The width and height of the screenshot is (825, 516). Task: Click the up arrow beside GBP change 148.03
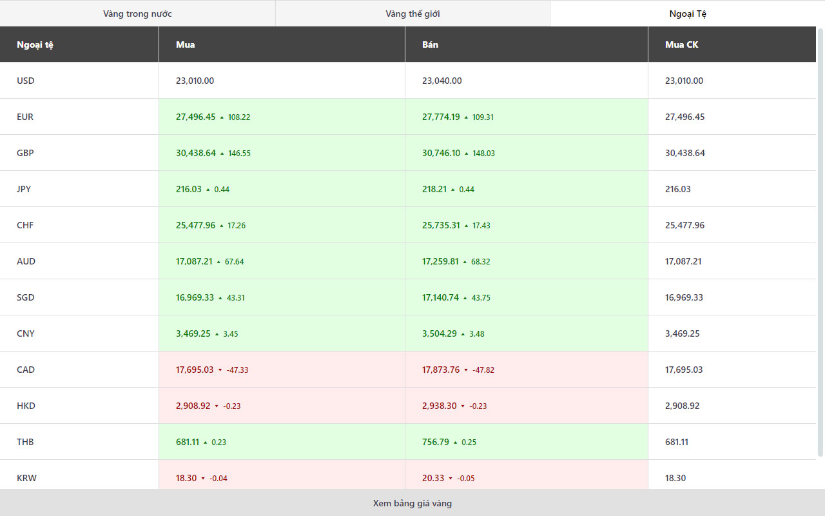467,154
